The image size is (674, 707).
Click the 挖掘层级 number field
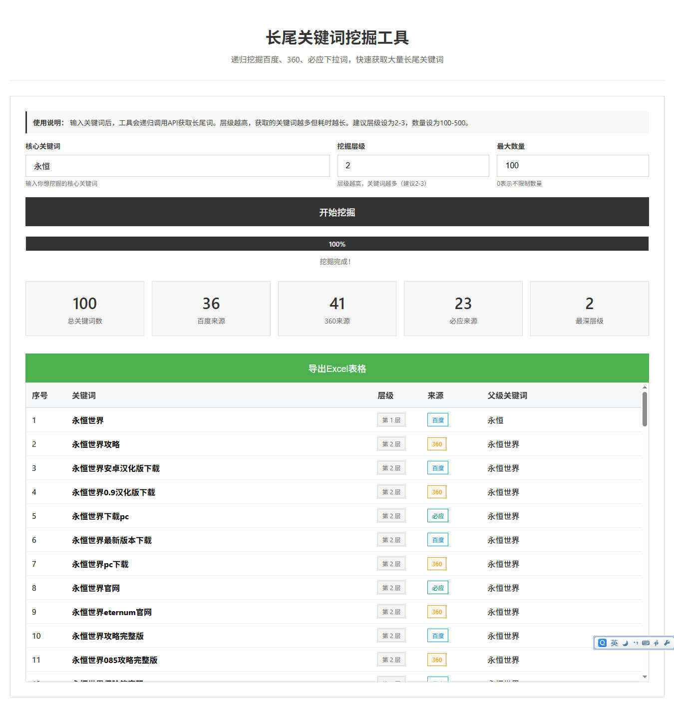[413, 166]
